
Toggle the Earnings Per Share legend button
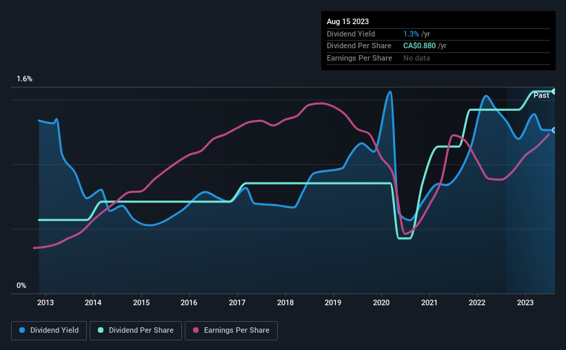tap(231, 331)
